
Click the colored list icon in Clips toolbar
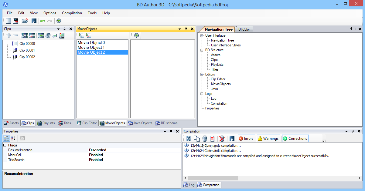pyautogui.click(x=62, y=35)
